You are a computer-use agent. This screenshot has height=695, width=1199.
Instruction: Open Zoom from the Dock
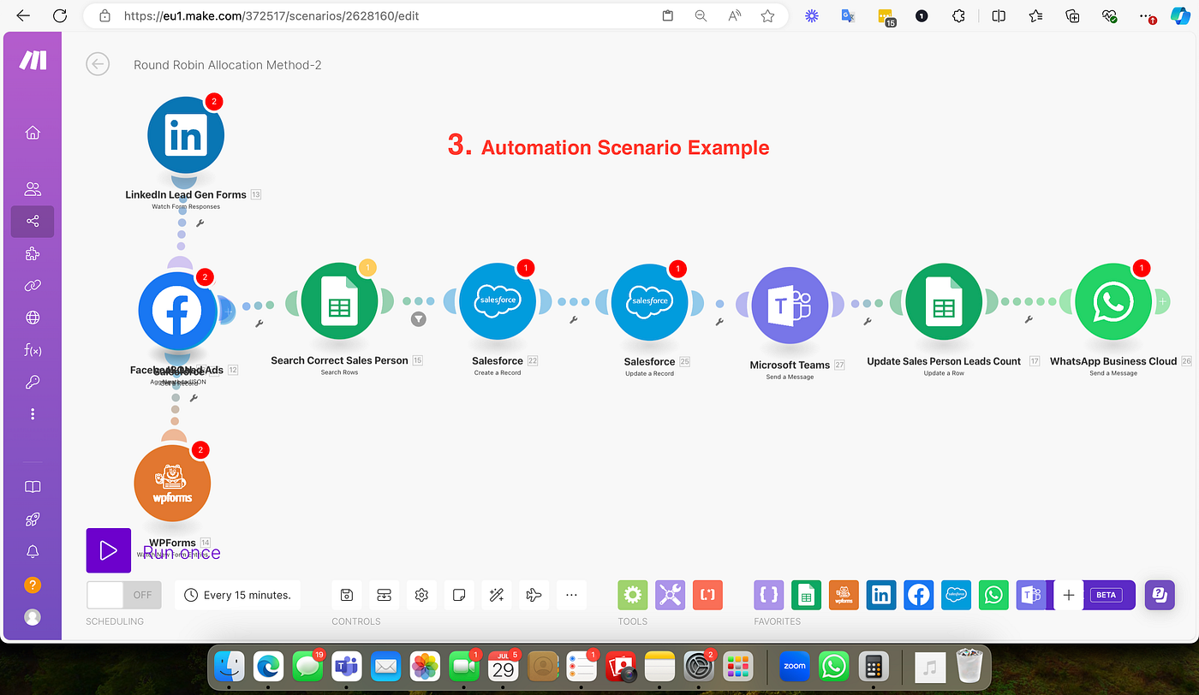[795, 665]
